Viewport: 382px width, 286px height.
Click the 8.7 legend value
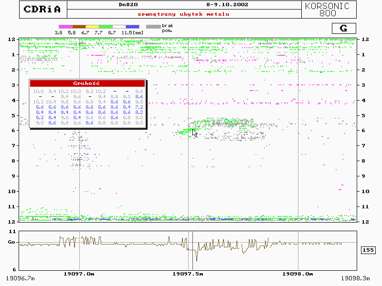(112, 32)
